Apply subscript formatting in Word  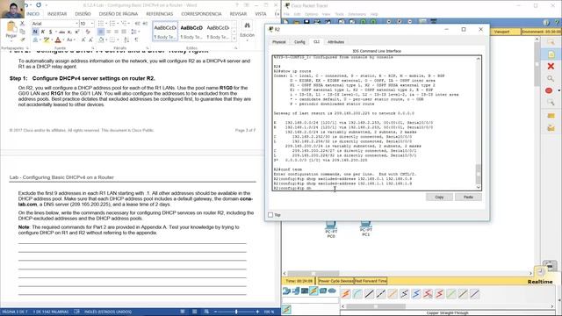(69, 32)
